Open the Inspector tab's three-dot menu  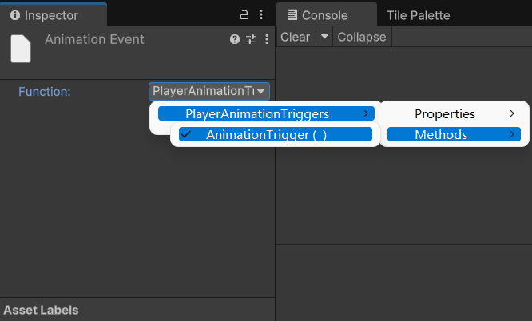pyautogui.click(x=261, y=14)
